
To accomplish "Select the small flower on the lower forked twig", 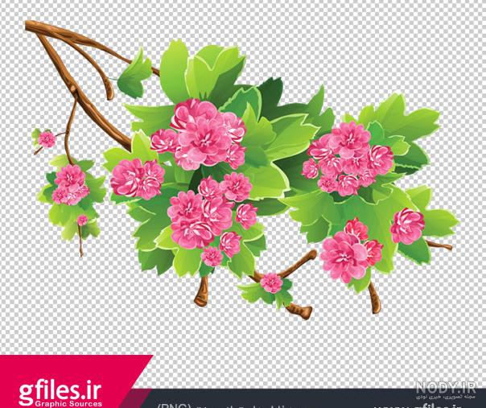I will pyautogui.click(x=271, y=282).
